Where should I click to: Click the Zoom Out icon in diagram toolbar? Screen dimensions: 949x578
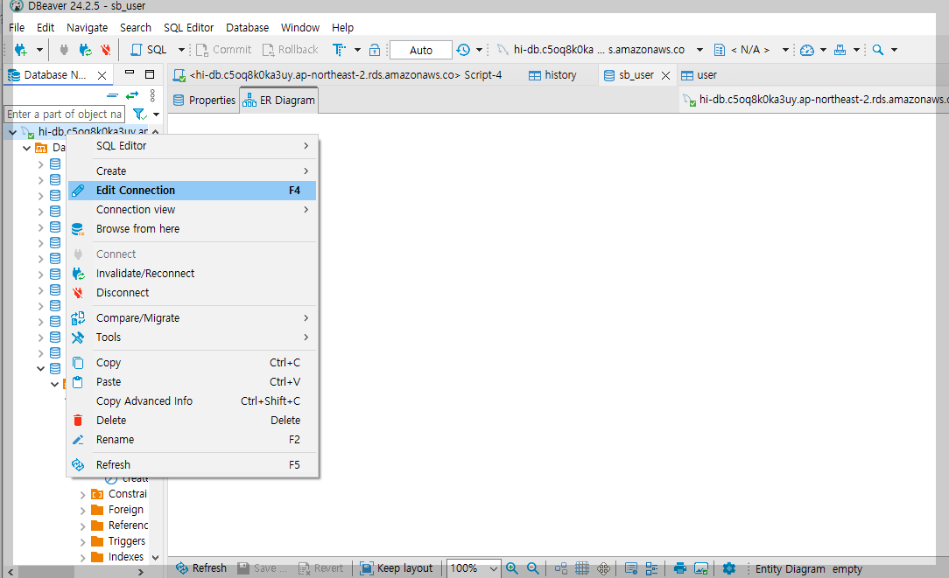coord(532,568)
